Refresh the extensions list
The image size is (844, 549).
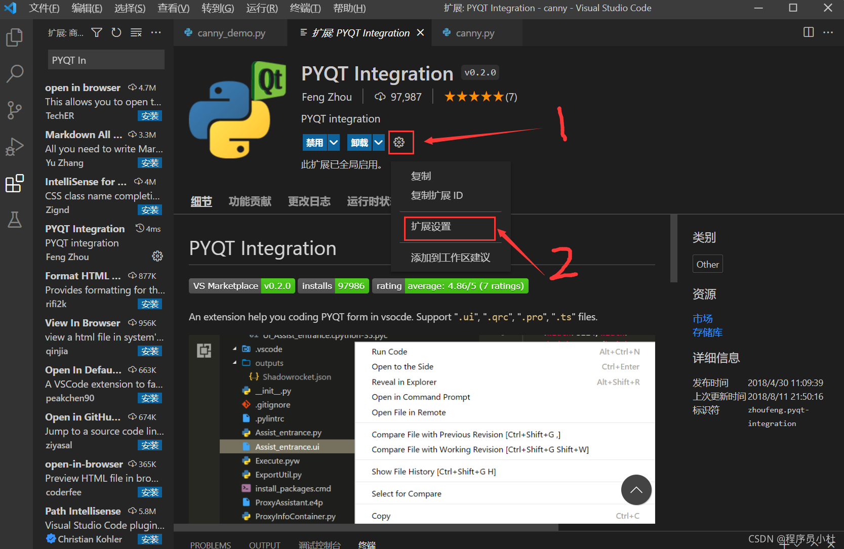(x=116, y=32)
